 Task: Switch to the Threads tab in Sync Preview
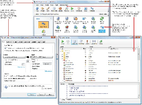pos(69,99)
